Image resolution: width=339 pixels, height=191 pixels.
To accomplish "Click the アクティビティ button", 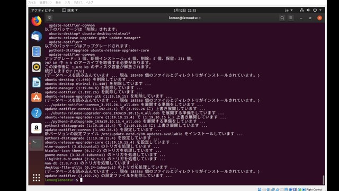I will [x=42, y=10].
